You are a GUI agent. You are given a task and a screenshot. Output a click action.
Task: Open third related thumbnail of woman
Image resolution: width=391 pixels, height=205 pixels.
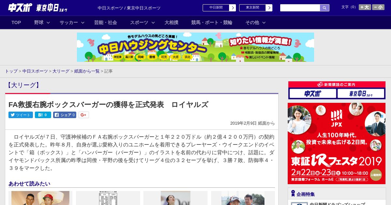tap(175, 198)
